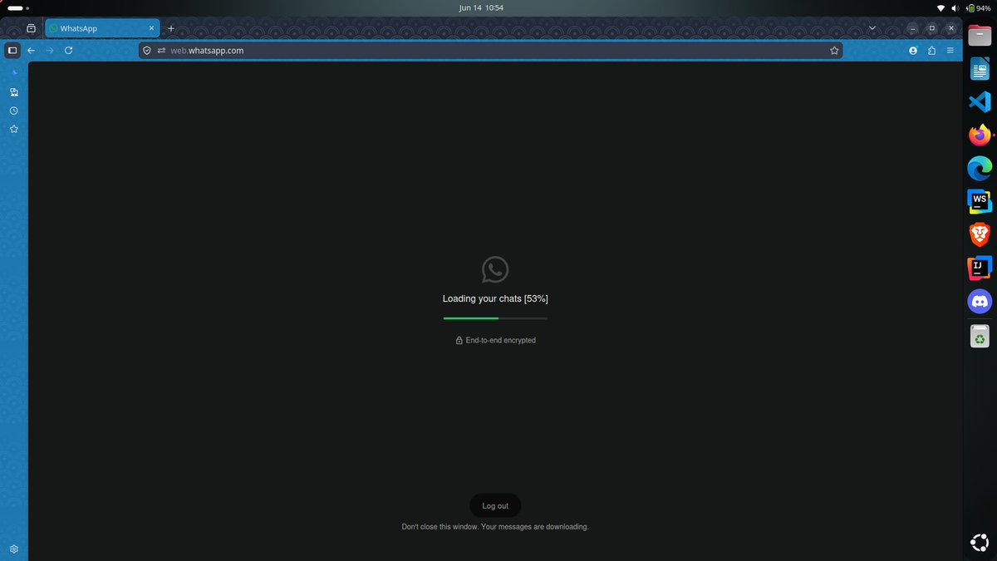Expand the list all tabs chevron

pyautogui.click(x=872, y=28)
